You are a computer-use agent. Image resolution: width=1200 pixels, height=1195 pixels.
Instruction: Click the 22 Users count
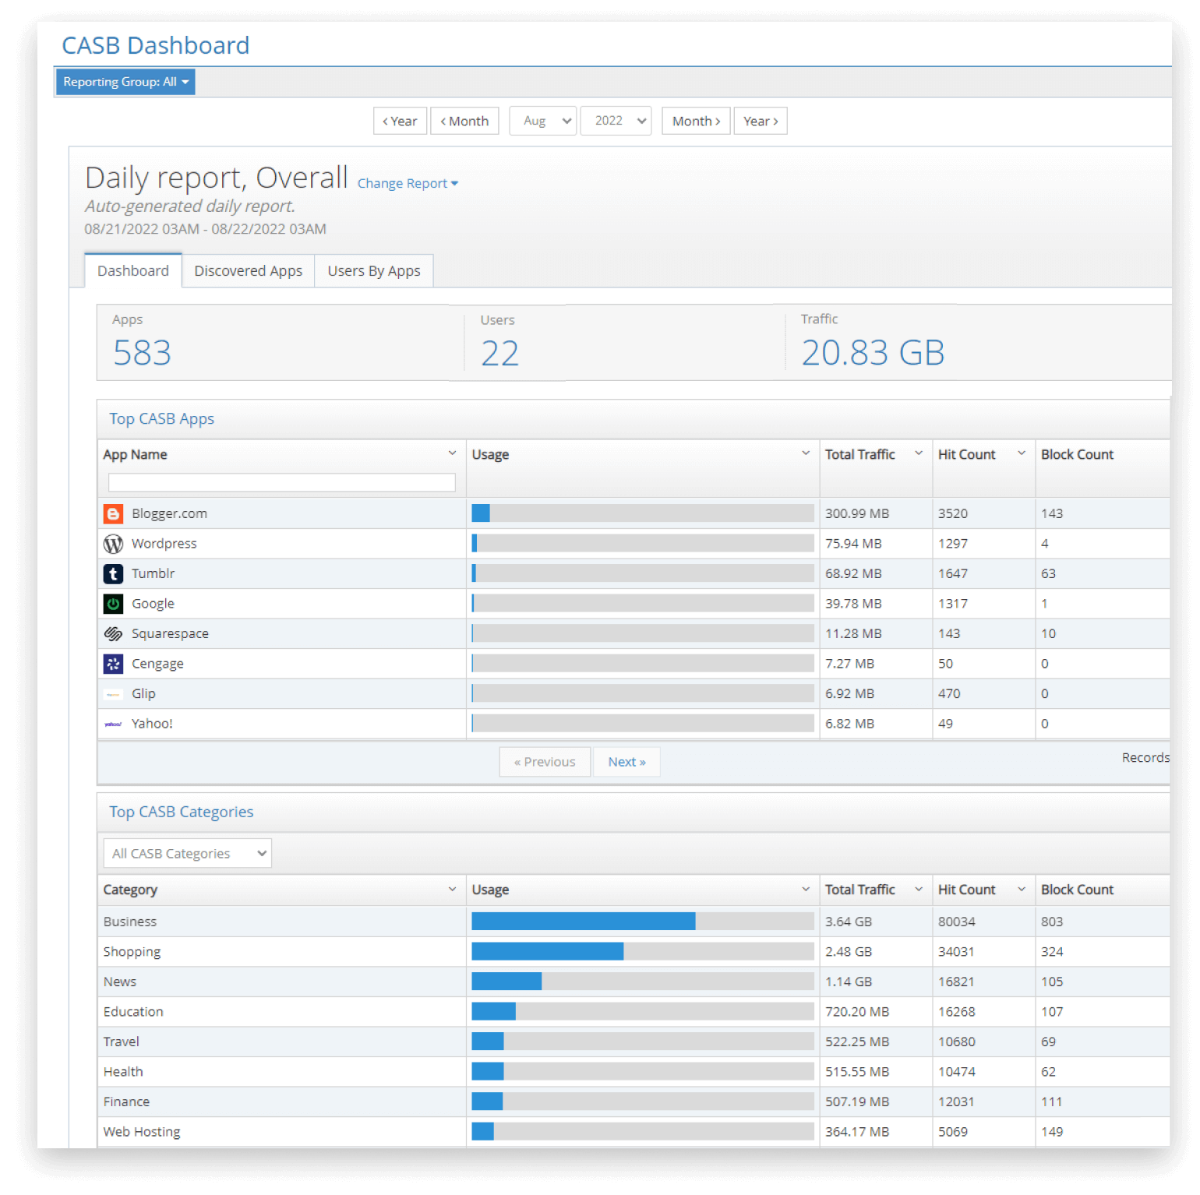pos(499,354)
